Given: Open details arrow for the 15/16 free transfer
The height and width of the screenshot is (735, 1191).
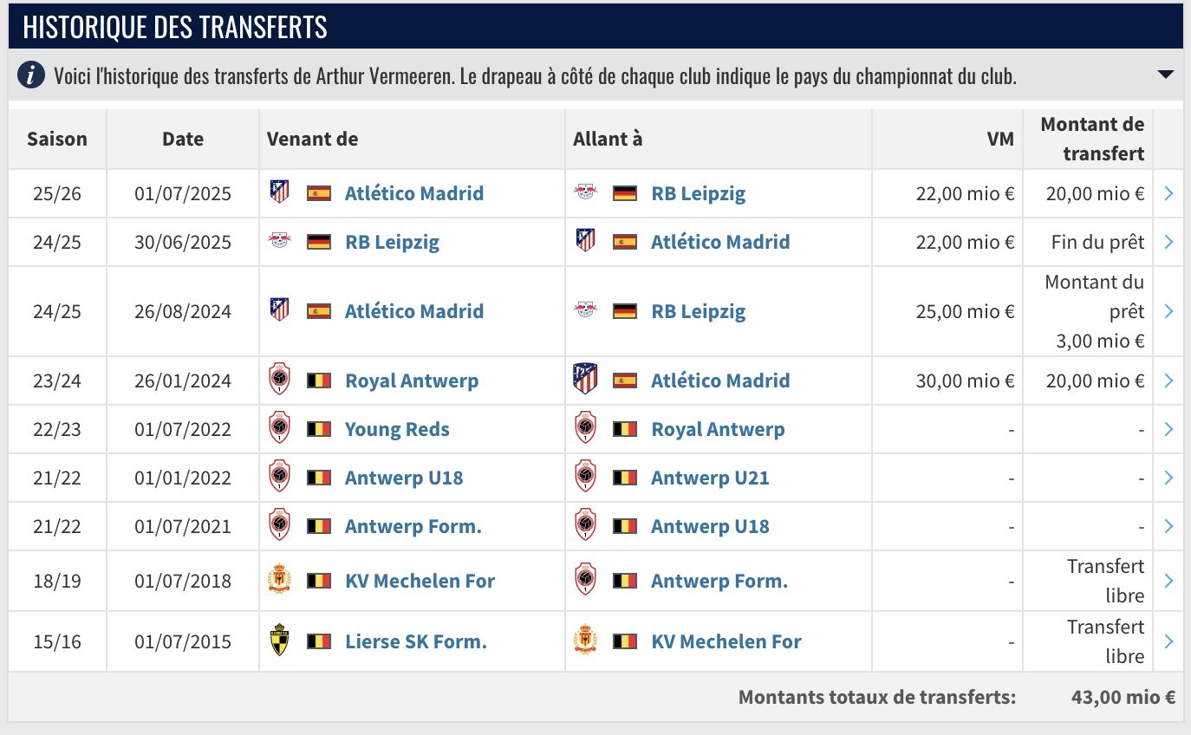Looking at the screenshot, I should tap(1168, 641).
